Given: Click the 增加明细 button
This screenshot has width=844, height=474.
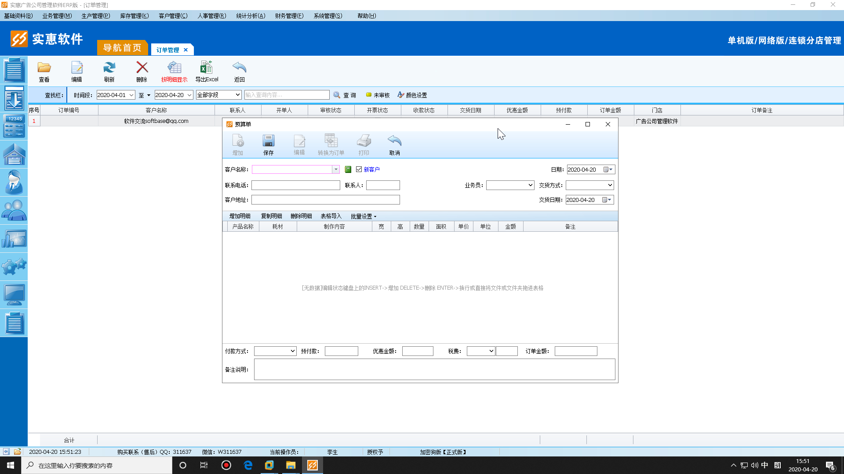Looking at the screenshot, I should point(240,216).
